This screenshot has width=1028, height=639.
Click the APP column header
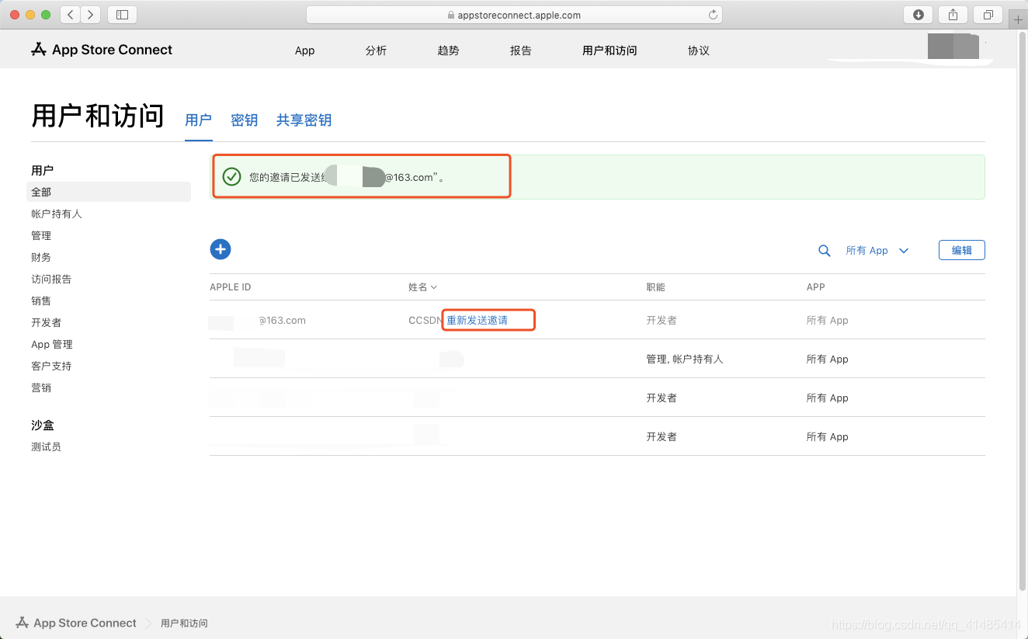815,287
